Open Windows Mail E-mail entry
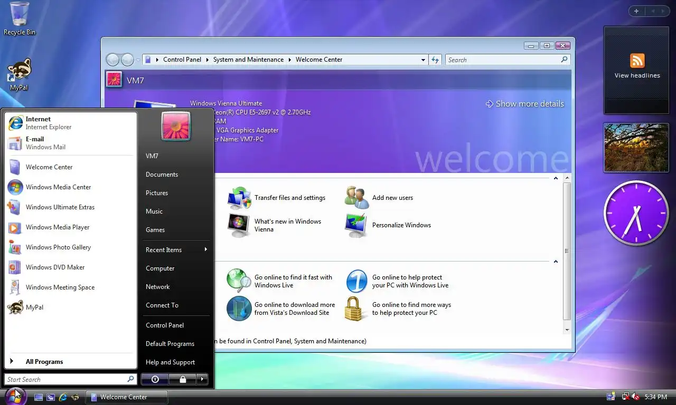The width and height of the screenshot is (676, 405). 71,143
